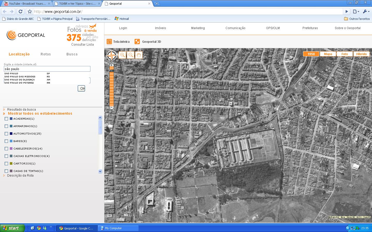Activate the hand pan tool

pyautogui.click(x=139, y=55)
